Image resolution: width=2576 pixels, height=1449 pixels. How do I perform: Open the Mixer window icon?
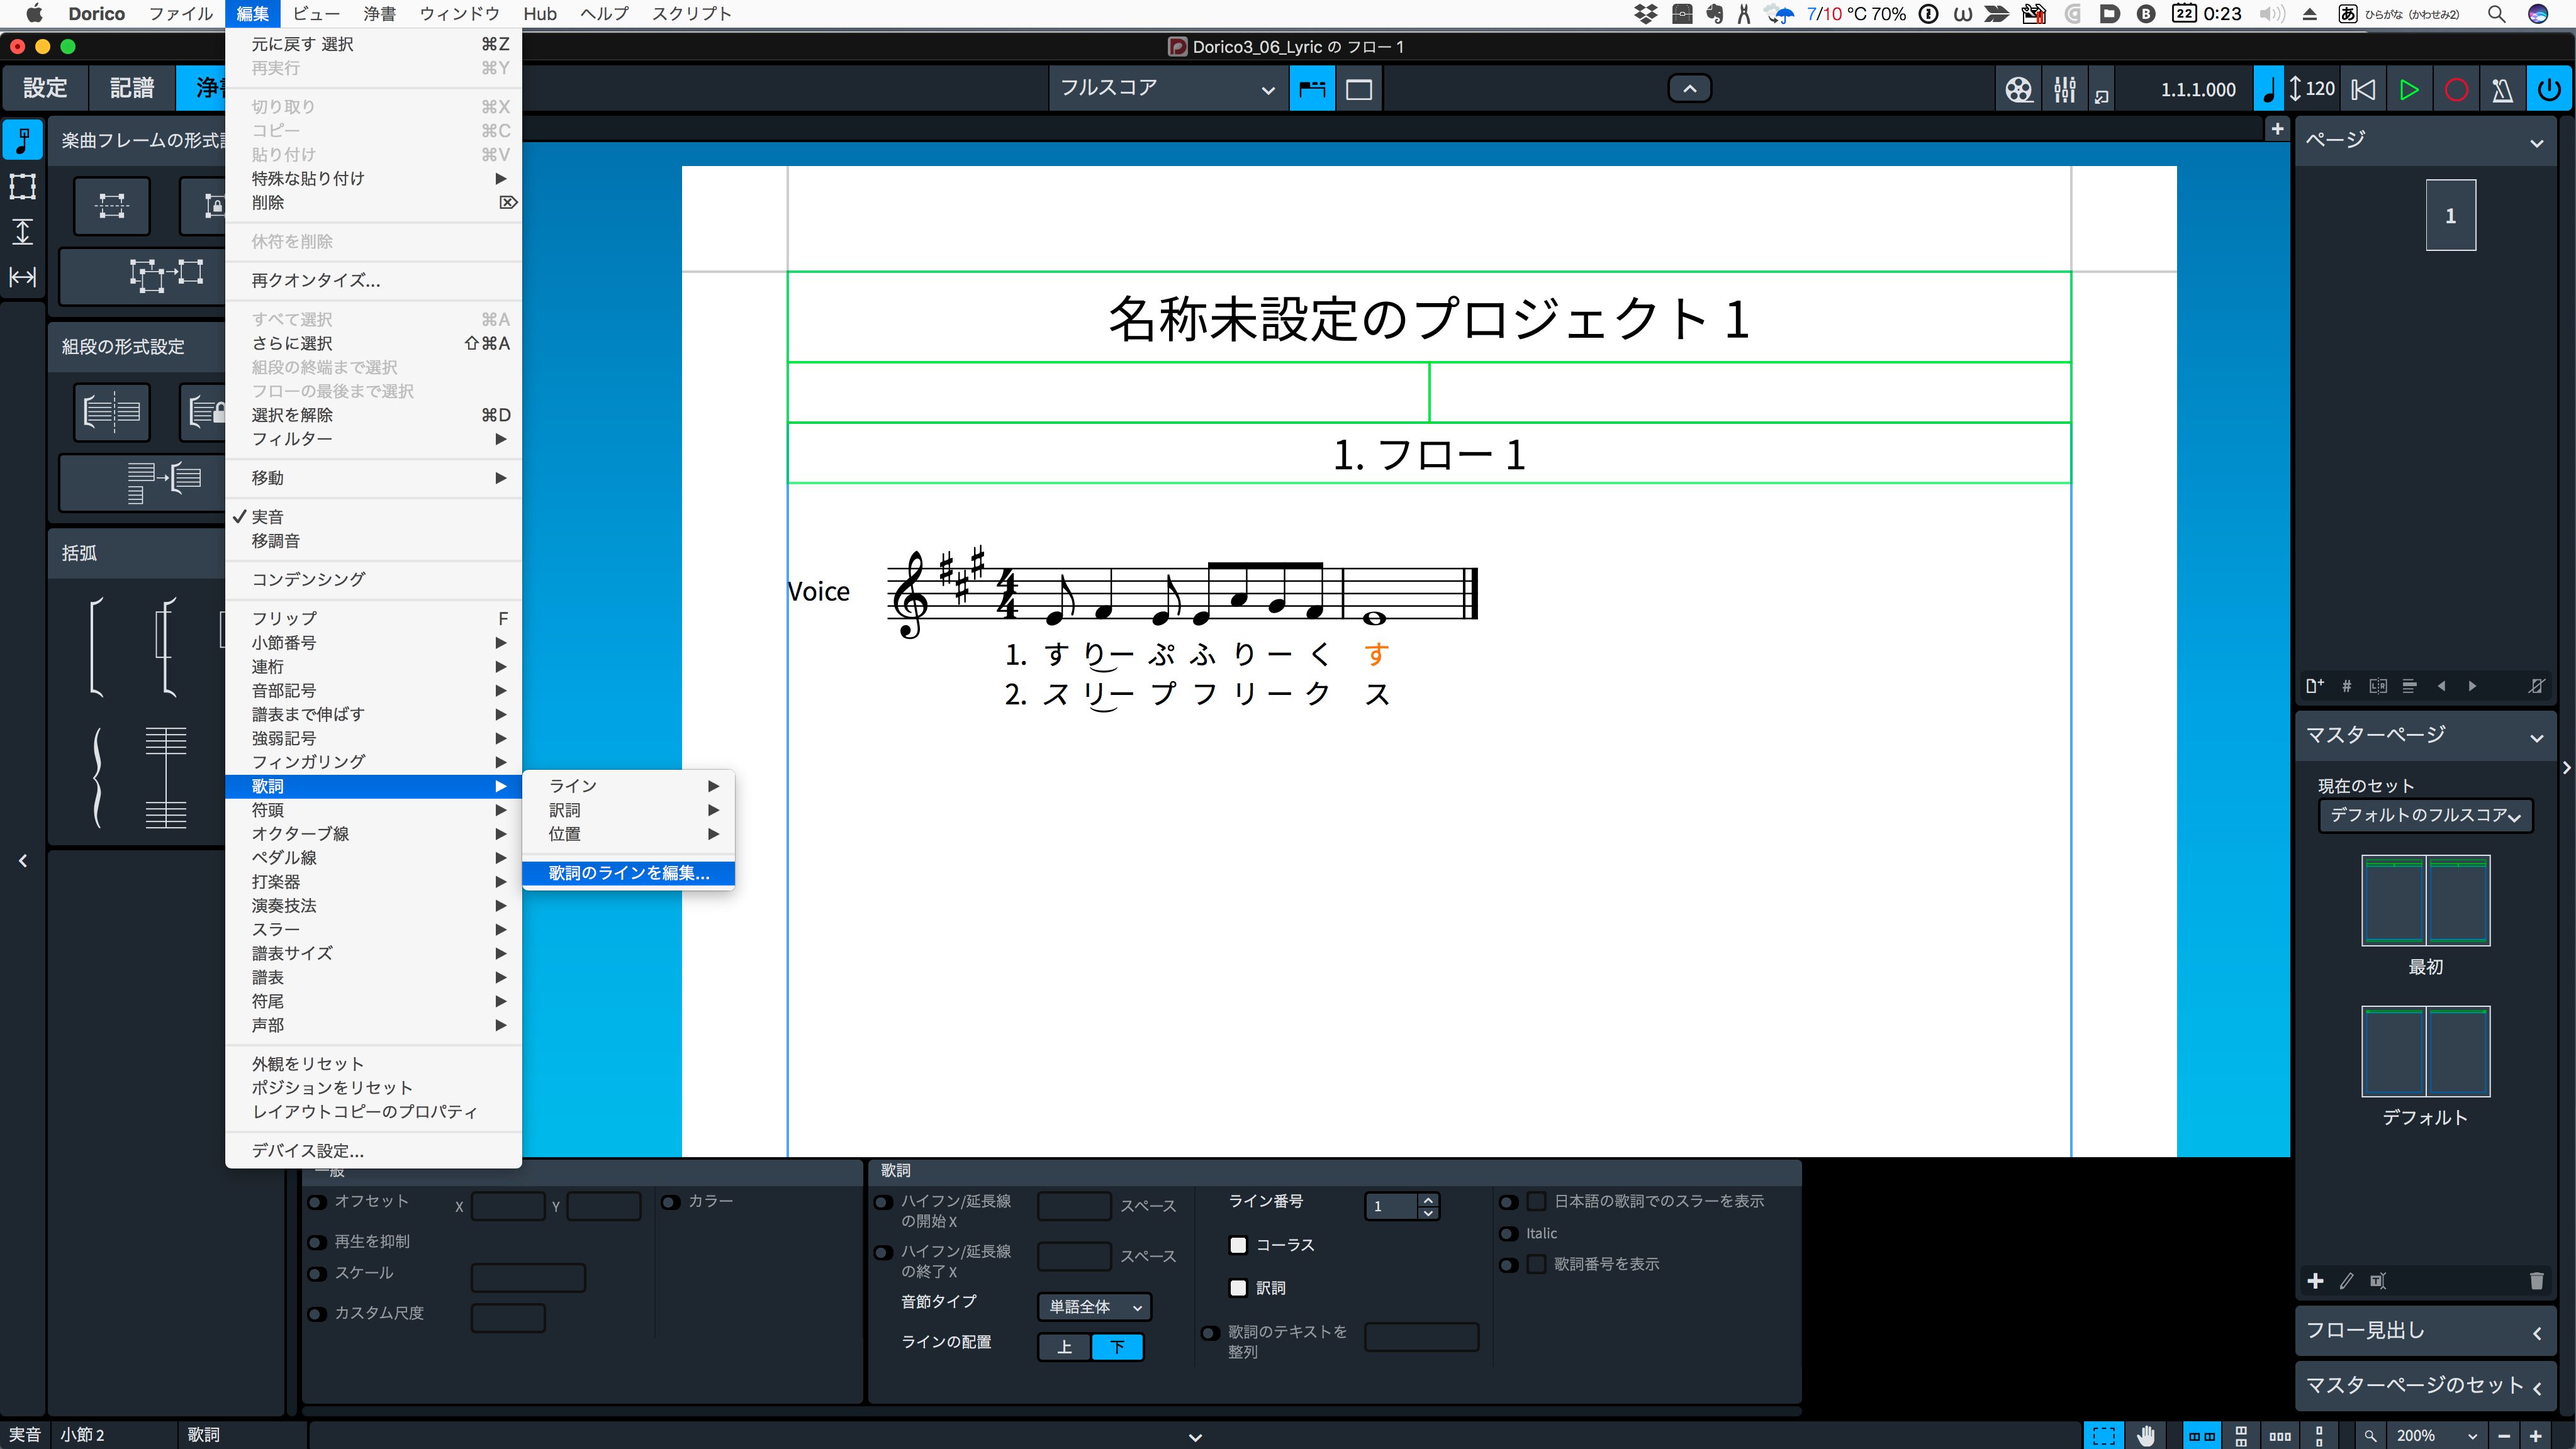coord(2064,90)
